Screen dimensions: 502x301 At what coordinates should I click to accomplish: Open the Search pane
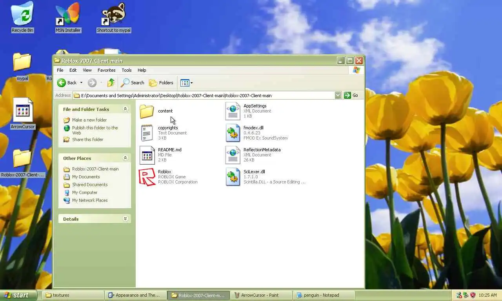pos(133,83)
